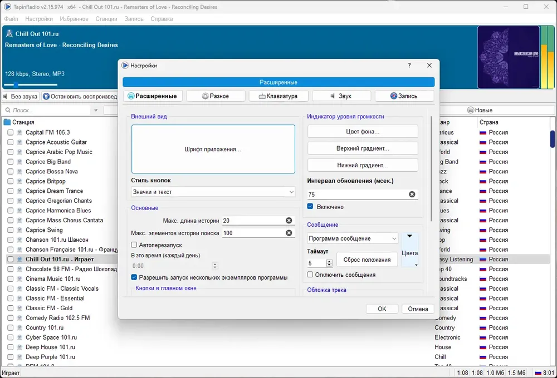
Task: Click the Цвет фона button
Action: point(363,132)
